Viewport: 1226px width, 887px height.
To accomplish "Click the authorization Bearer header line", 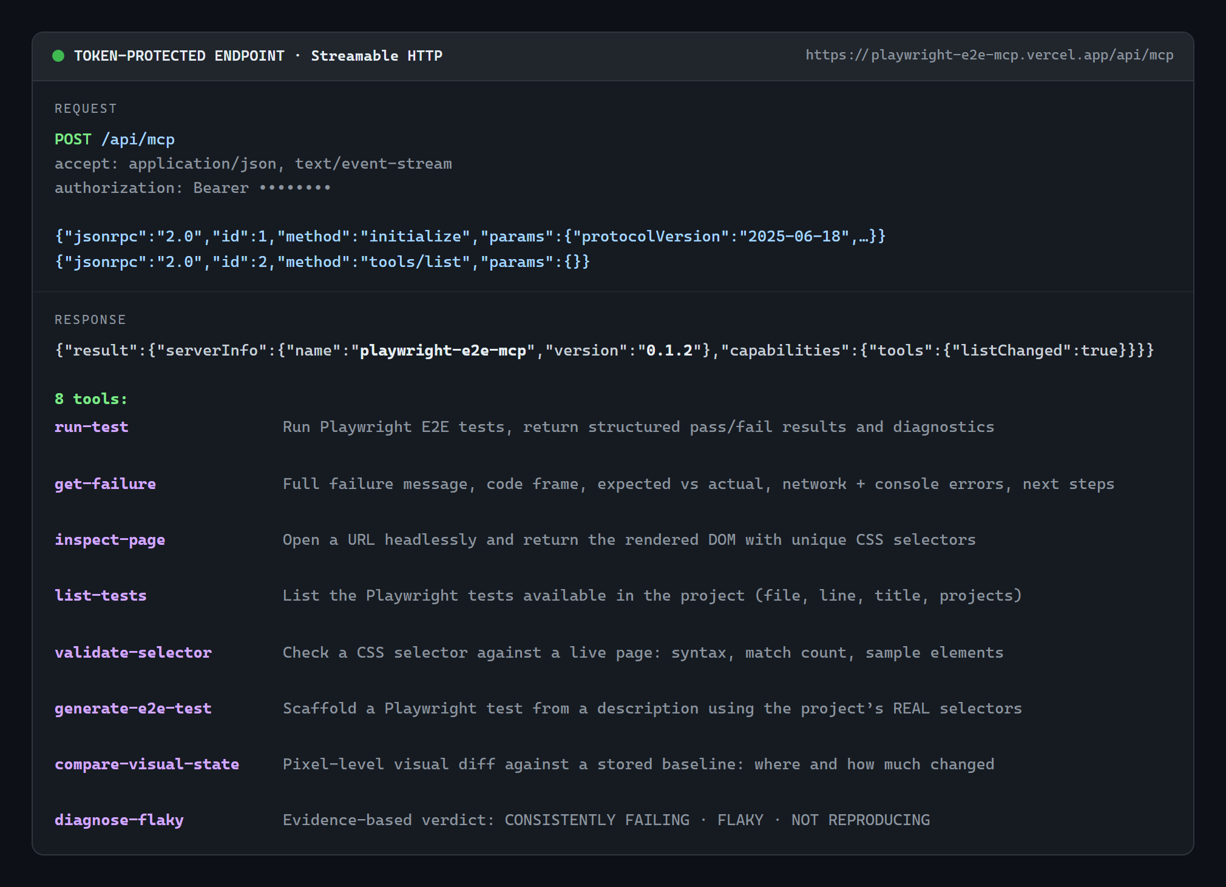I will [x=192, y=188].
